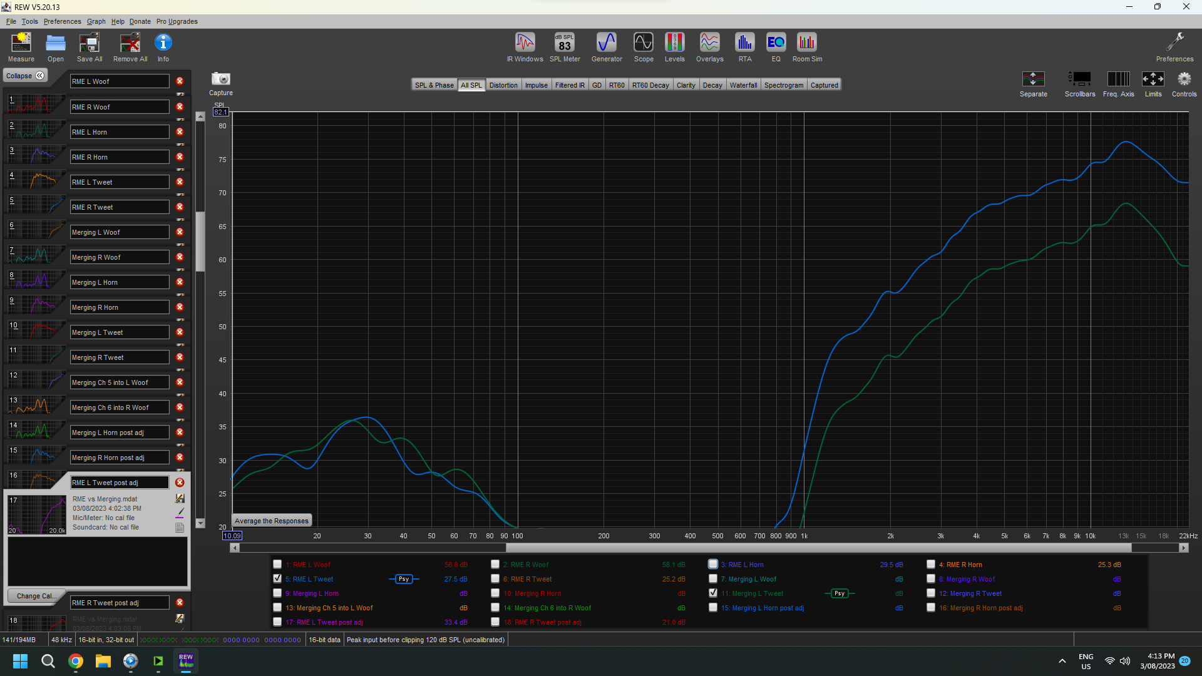The width and height of the screenshot is (1202, 676).
Task: Click graph horizontal scroll left arrow
Action: point(235,548)
